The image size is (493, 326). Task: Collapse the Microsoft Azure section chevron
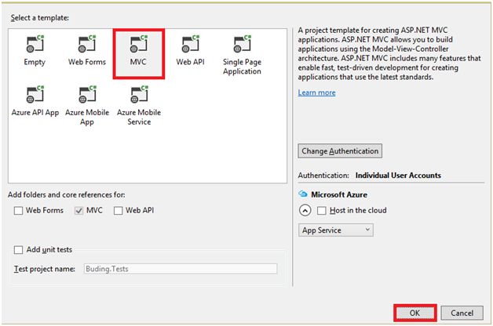click(305, 210)
